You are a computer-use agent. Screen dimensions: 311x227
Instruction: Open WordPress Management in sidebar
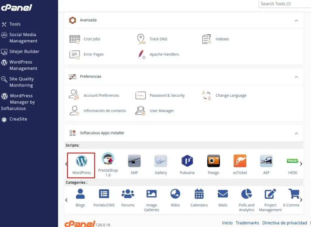tap(19, 65)
